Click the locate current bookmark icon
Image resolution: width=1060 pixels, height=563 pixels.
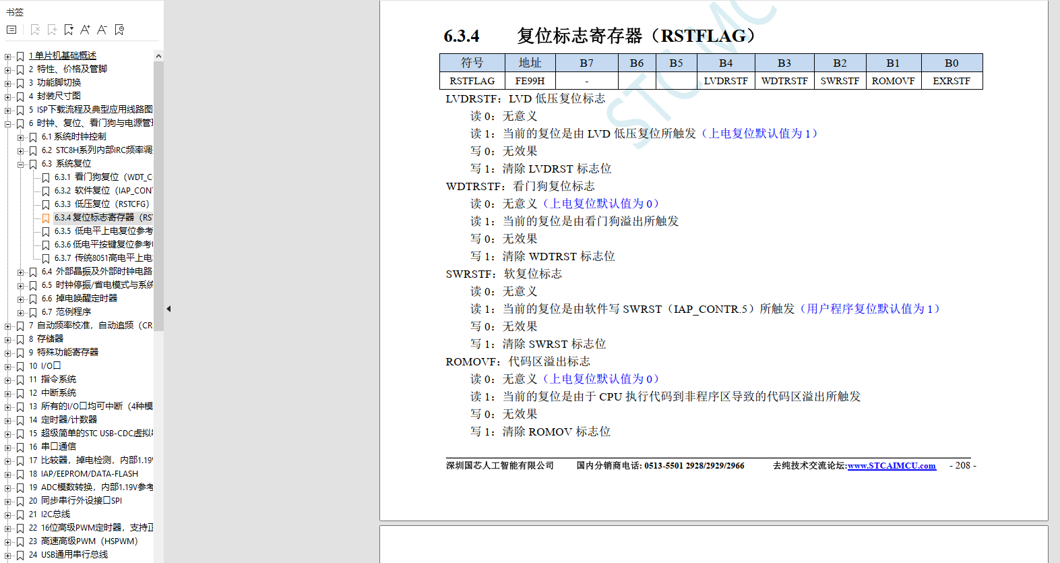click(x=119, y=30)
